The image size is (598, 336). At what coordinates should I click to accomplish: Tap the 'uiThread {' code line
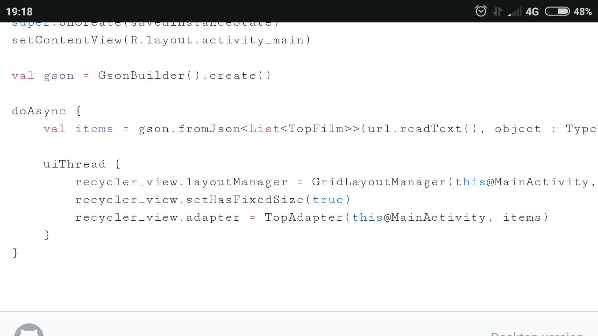coord(82,164)
